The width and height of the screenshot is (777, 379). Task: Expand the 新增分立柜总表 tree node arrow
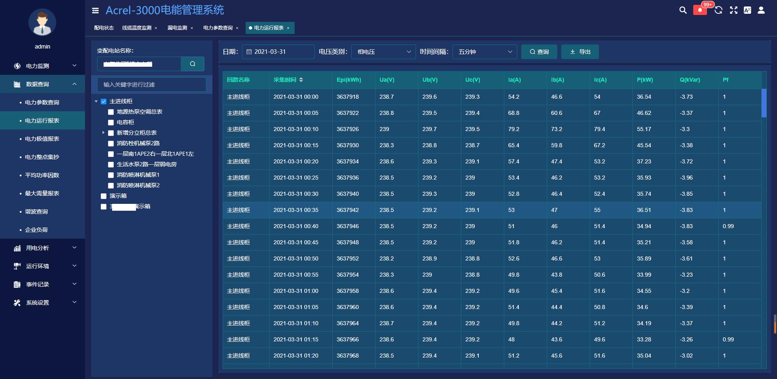(104, 133)
